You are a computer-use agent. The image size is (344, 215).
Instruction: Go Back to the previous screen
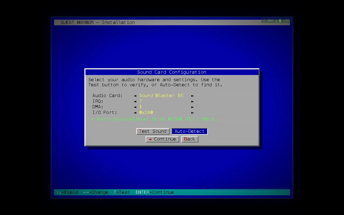(x=190, y=139)
